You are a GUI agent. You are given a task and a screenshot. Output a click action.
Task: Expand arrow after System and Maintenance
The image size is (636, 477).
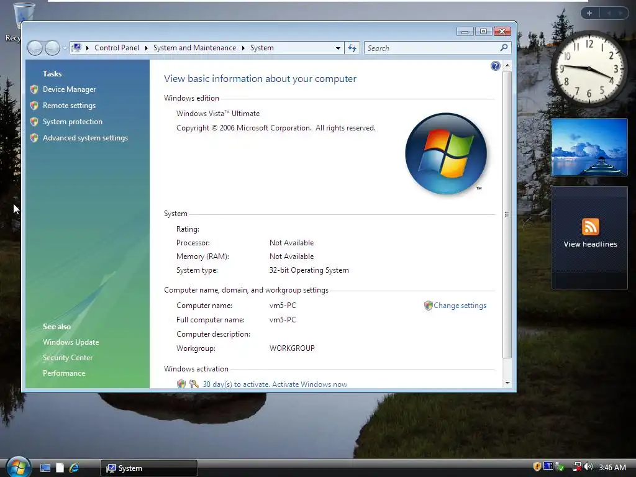click(x=243, y=48)
